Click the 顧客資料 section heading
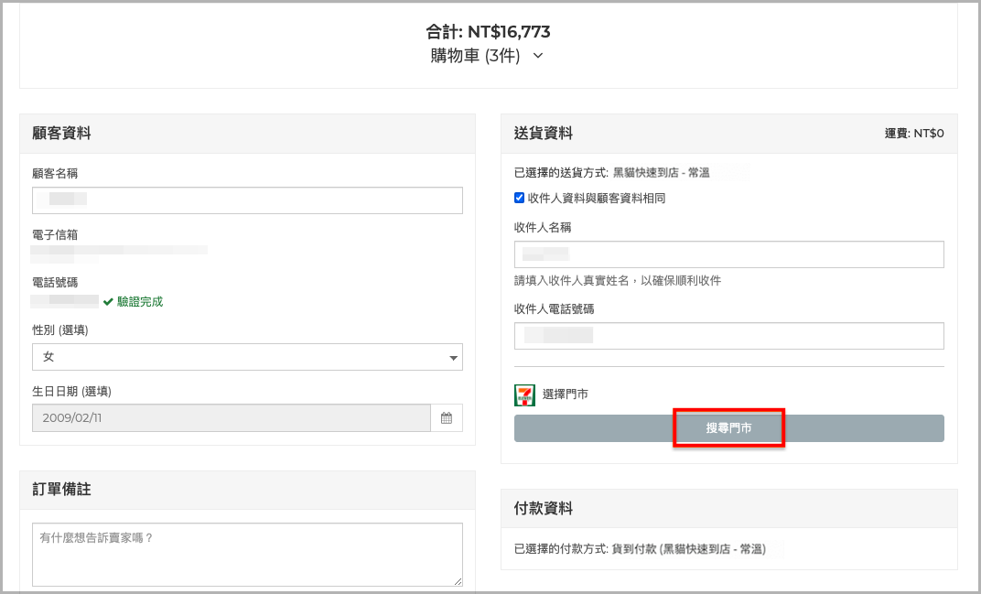 [61, 134]
